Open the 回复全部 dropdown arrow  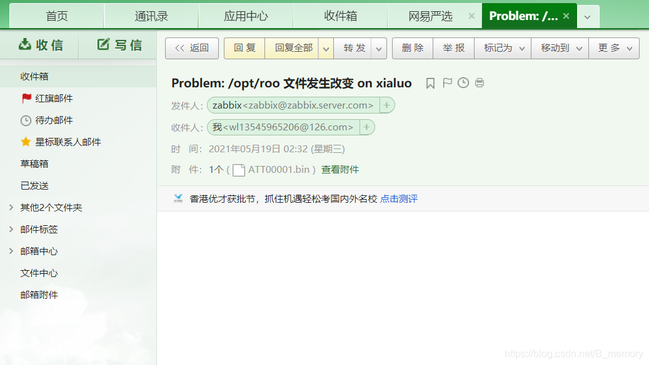coord(326,47)
